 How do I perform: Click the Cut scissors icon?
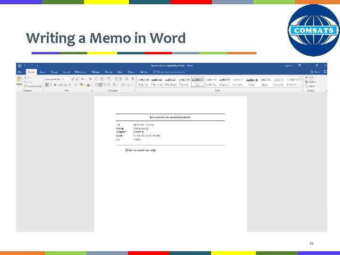(x=25, y=77)
